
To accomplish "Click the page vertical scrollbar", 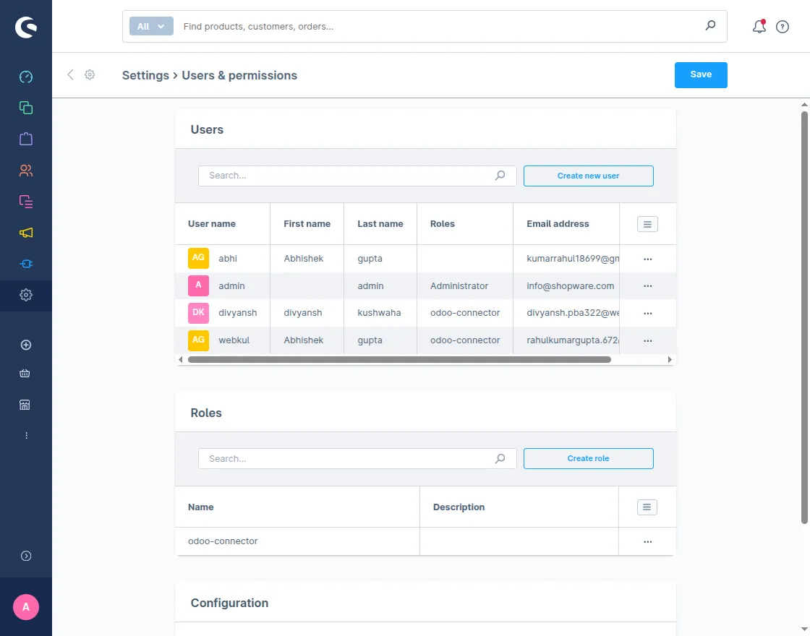I will point(804,317).
